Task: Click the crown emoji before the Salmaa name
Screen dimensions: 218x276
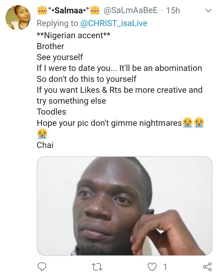Action: click(x=42, y=10)
